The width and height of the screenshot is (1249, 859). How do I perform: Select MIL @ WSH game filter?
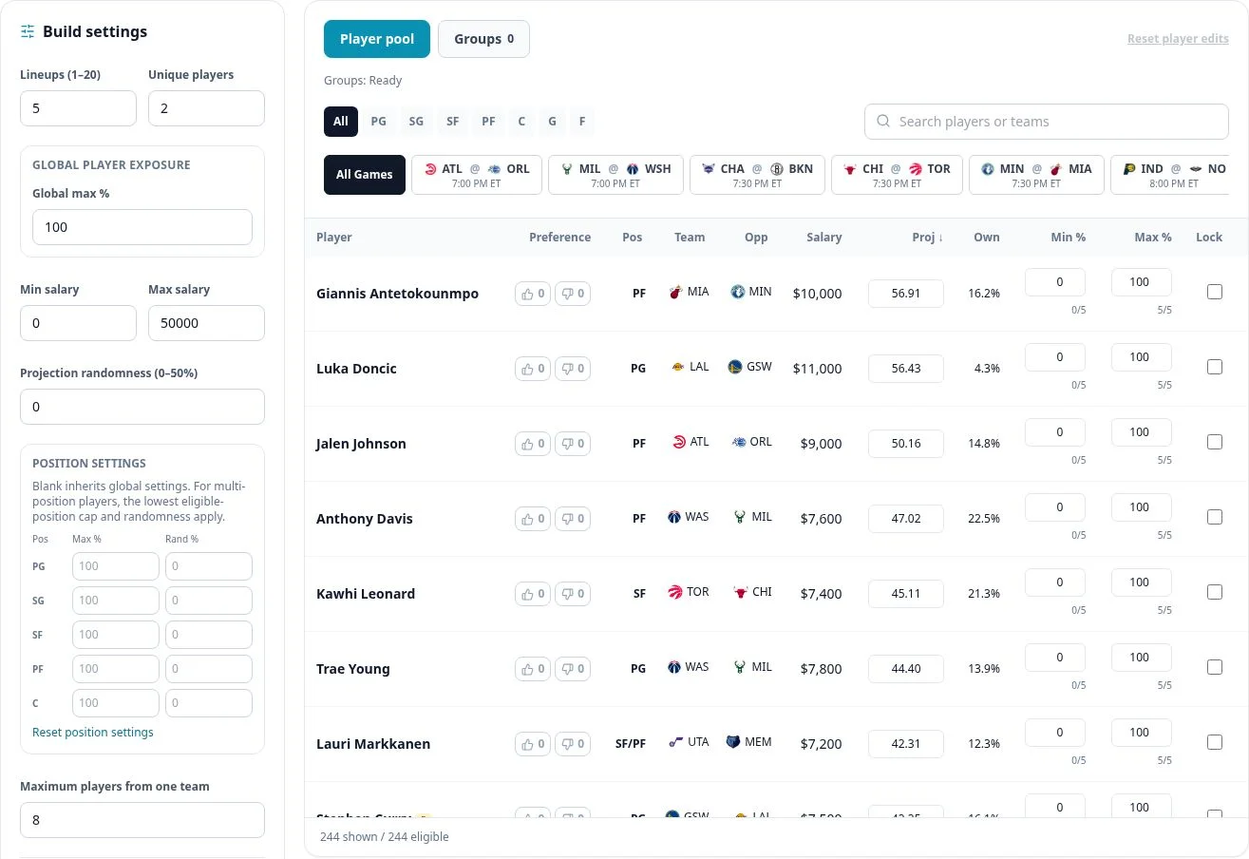click(615, 175)
